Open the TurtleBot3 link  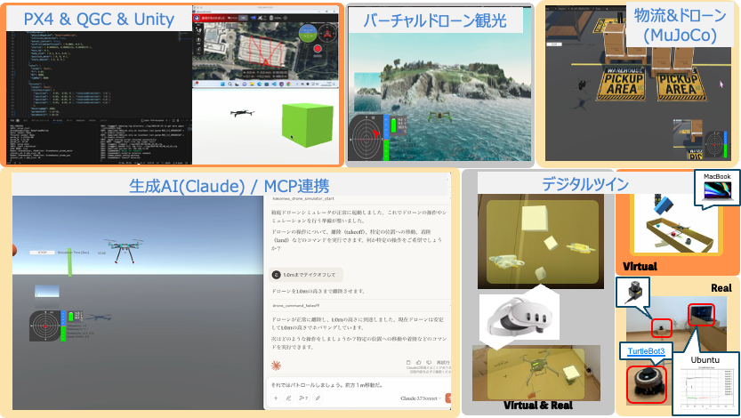(x=646, y=351)
